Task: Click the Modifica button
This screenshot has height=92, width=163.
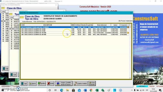Action: (x=42, y=84)
